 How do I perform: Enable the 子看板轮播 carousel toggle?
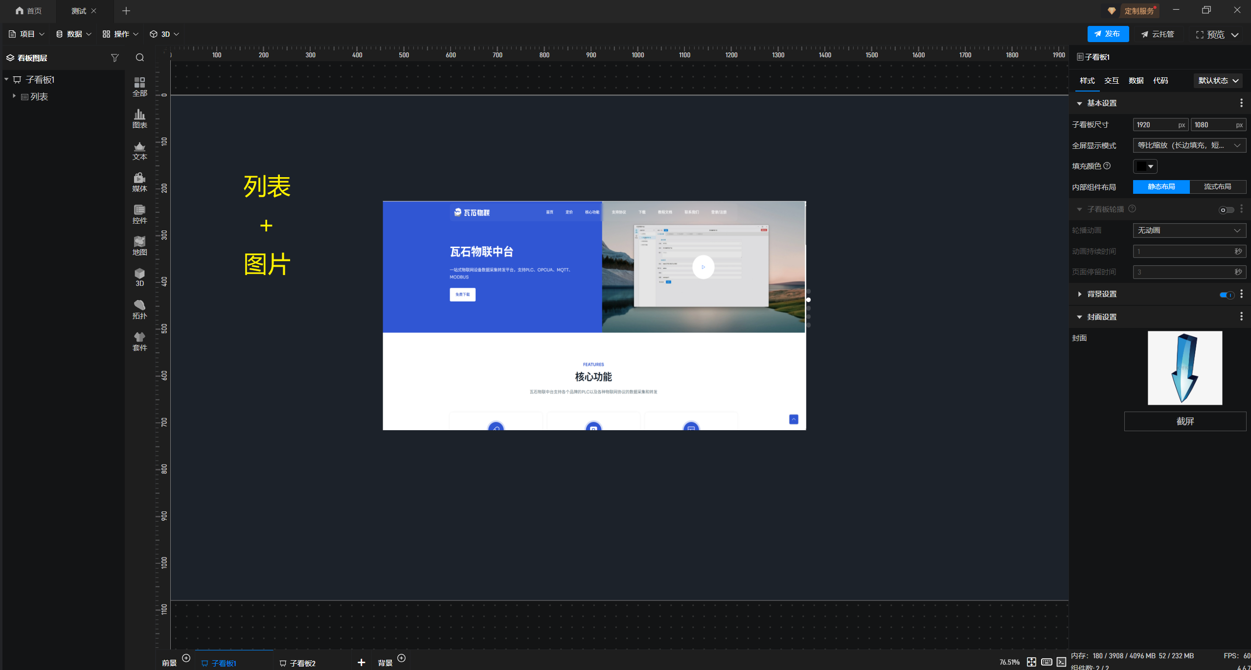coord(1226,209)
